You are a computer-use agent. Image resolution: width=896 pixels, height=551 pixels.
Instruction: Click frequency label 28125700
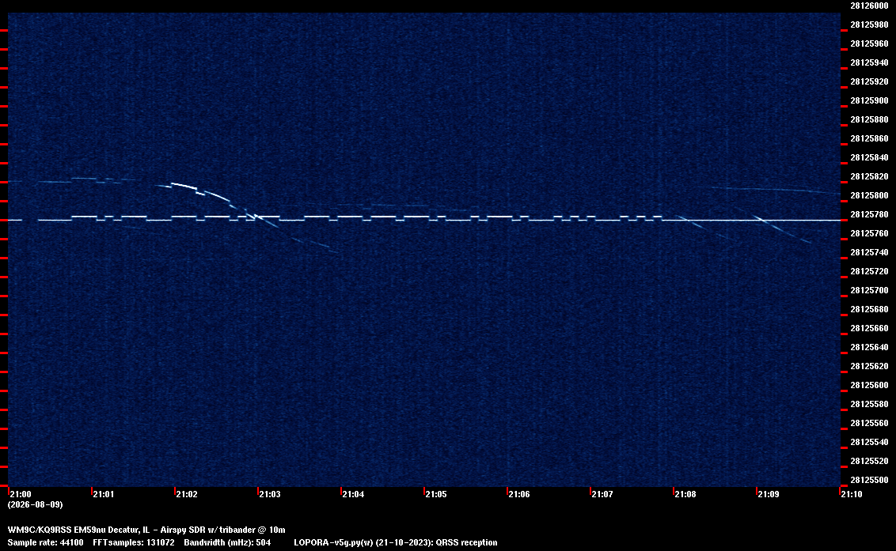pyautogui.click(x=869, y=290)
